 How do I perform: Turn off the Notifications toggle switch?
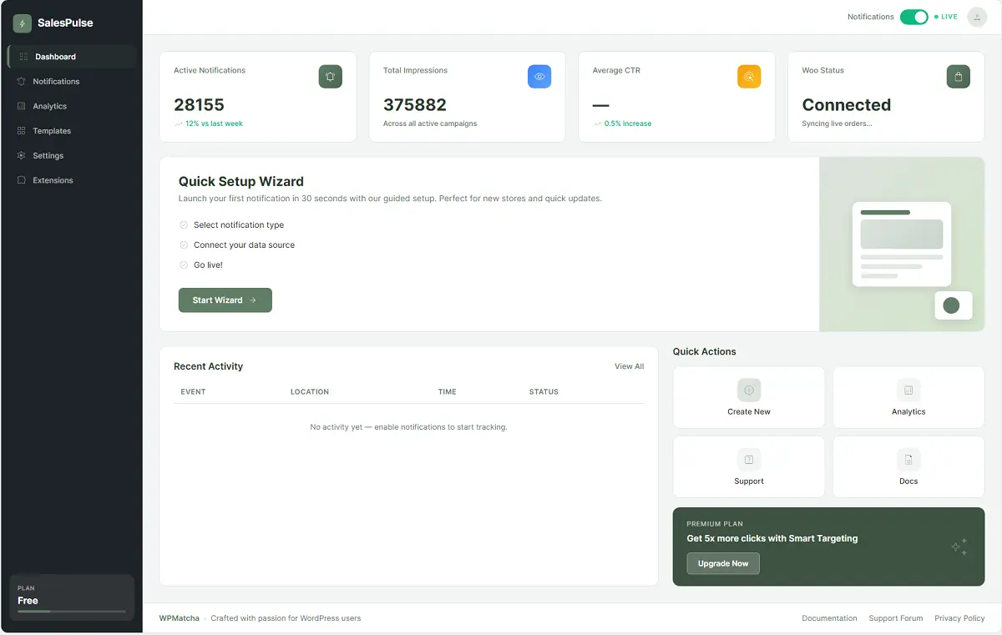click(913, 17)
